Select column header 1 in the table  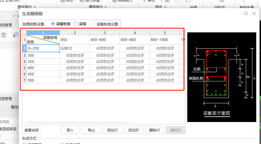point(43,33)
